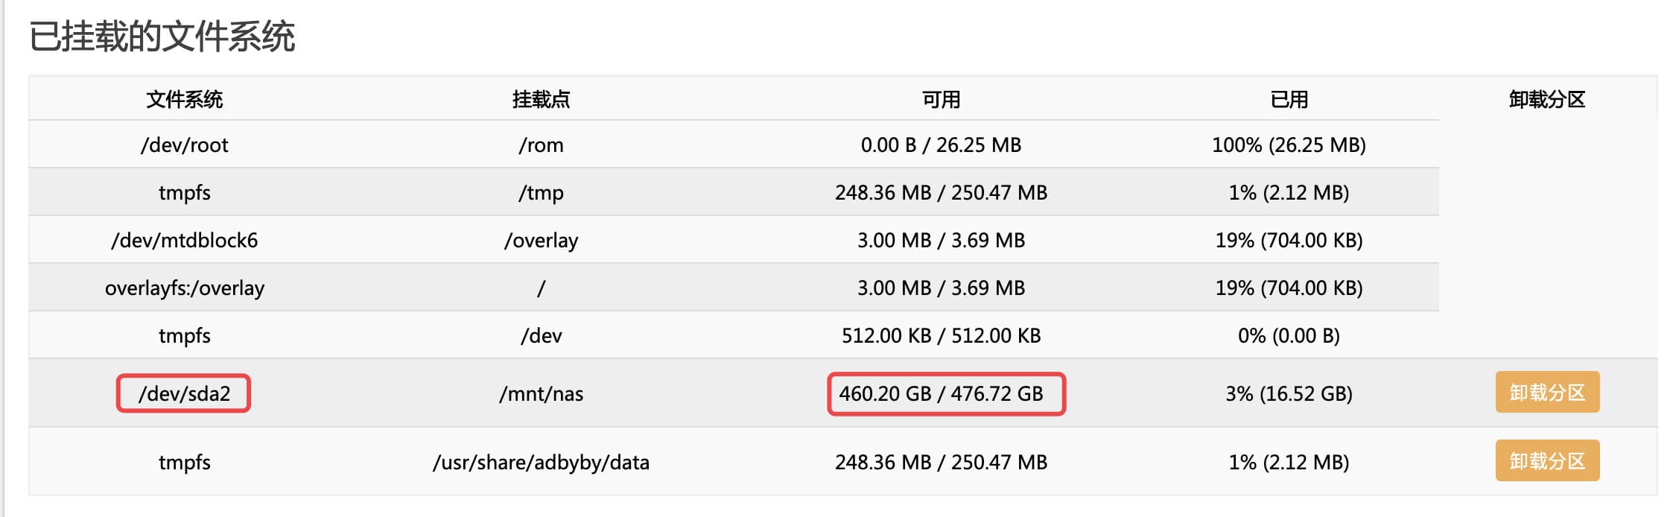
Task: Click the 可用 column header
Action: pos(941,99)
